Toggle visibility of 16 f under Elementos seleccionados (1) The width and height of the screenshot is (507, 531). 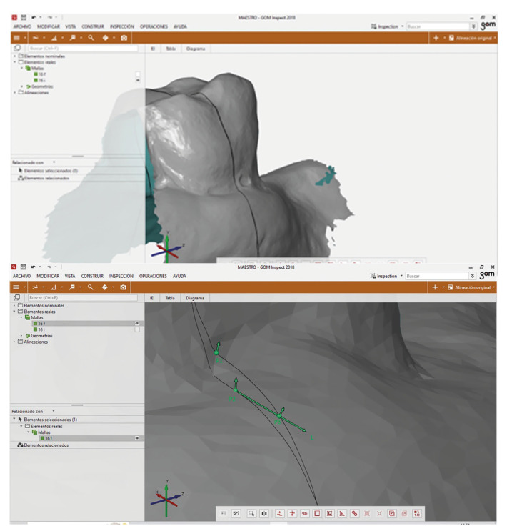pyautogui.click(x=137, y=438)
